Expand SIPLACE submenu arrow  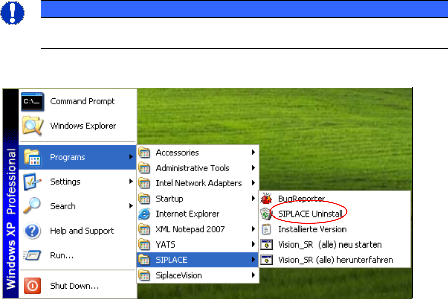coord(253,260)
